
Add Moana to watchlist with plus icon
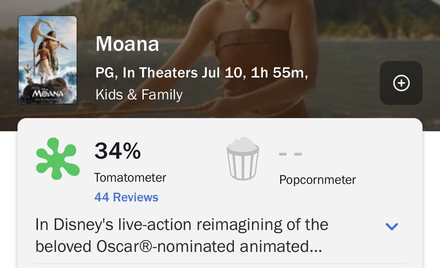pos(401,83)
